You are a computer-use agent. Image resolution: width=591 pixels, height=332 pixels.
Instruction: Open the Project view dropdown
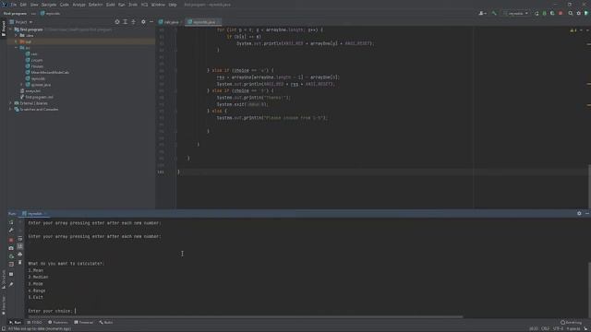23,22
